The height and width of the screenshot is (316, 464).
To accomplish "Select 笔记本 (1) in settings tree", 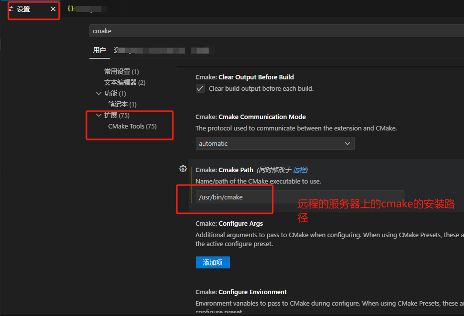I will 122,104.
